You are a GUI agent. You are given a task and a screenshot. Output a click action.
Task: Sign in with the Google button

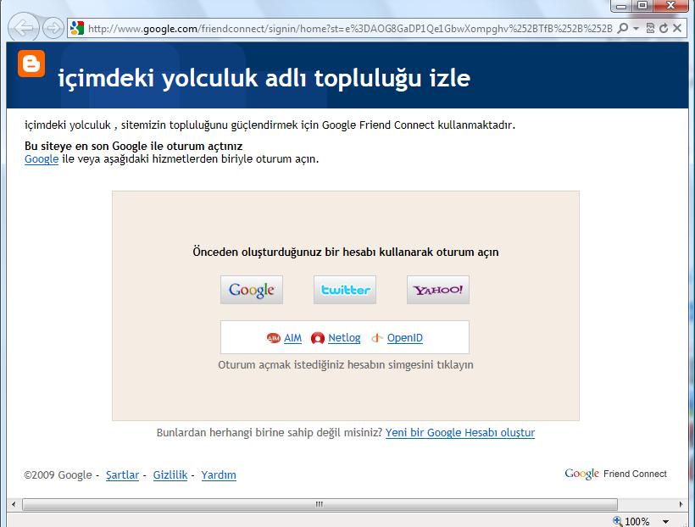[x=252, y=290]
